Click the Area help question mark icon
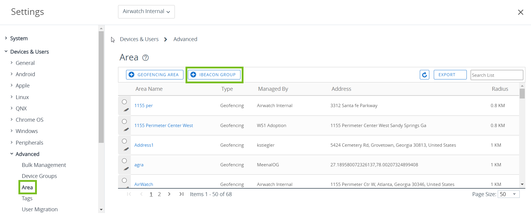The image size is (531, 219). (145, 58)
